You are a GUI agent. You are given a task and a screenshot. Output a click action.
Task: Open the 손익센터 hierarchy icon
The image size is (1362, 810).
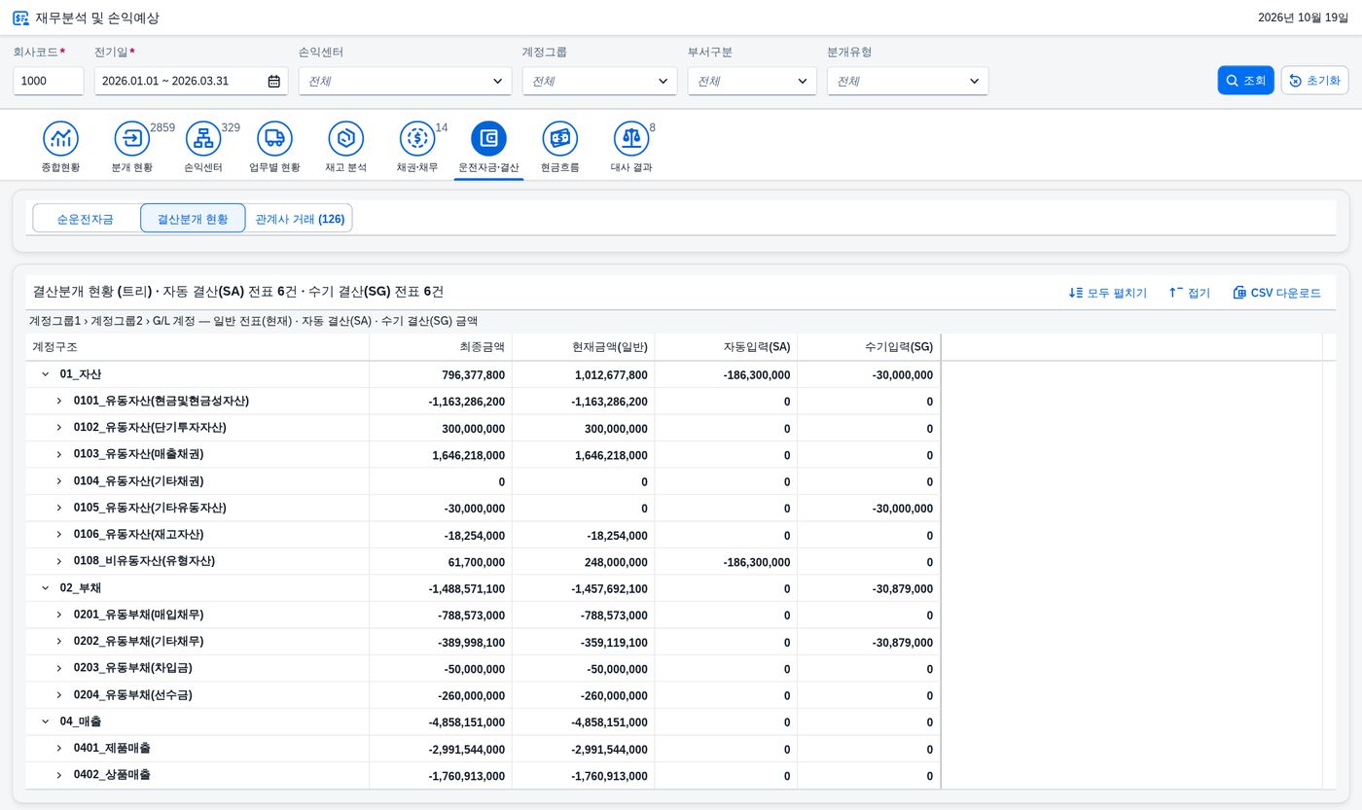point(203,138)
